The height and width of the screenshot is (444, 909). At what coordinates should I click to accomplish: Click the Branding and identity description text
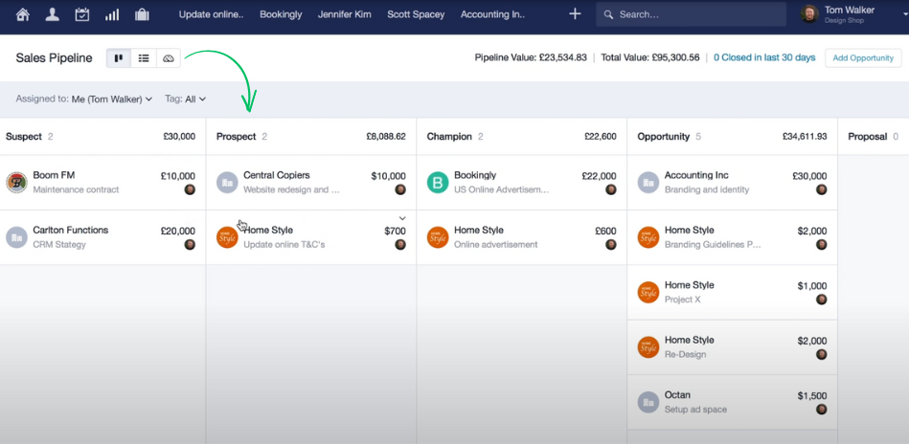[707, 189]
